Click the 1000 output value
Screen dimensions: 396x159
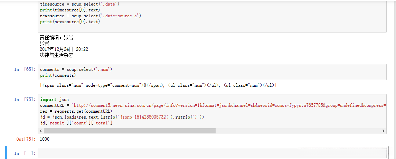(45, 139)
